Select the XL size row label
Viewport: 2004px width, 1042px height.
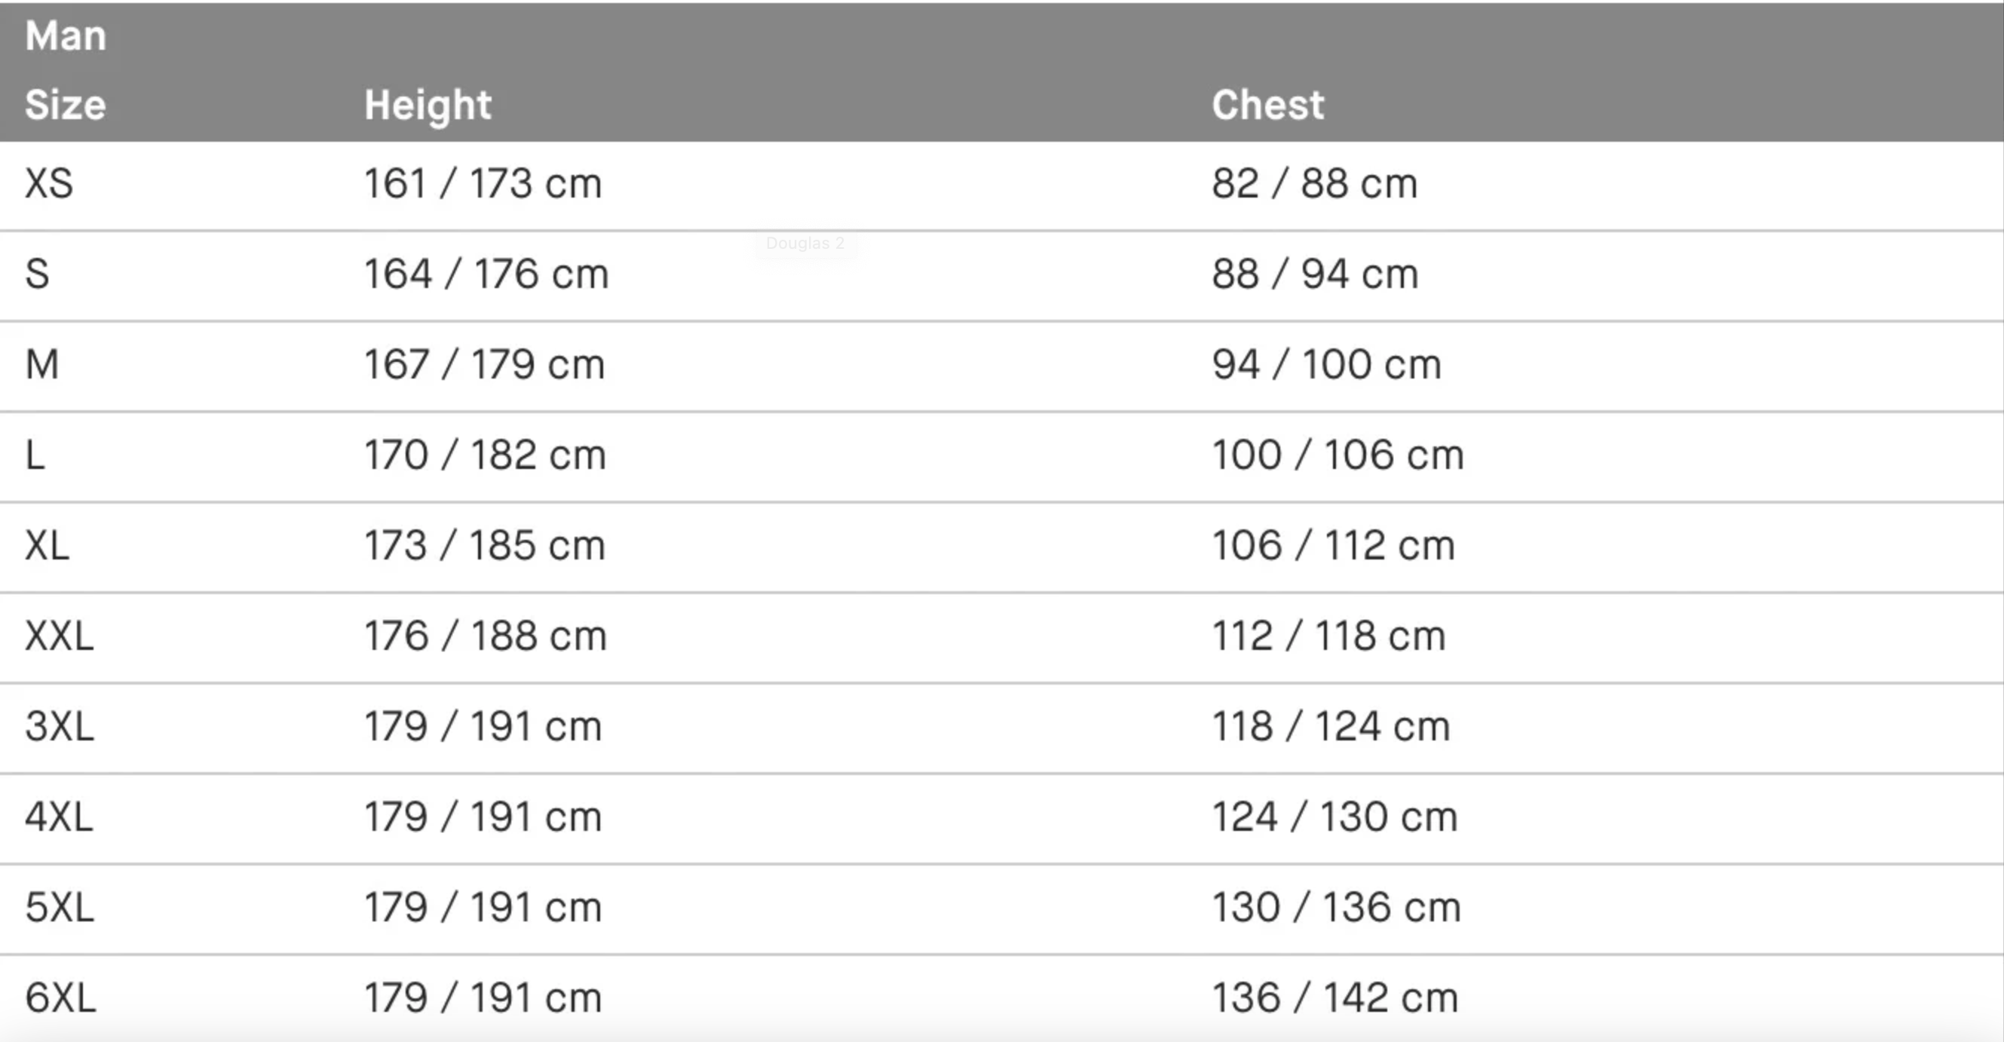47,546
